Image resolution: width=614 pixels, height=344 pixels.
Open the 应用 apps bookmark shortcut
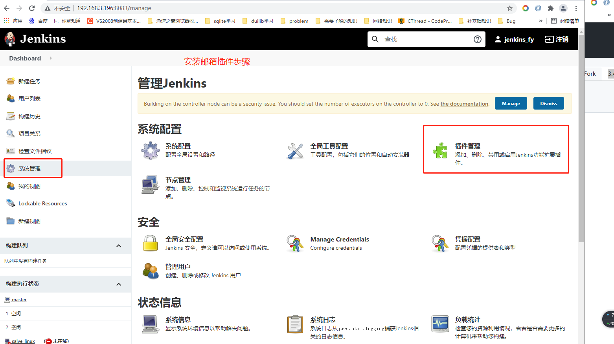pyautogui.click(x=13, y=21)
